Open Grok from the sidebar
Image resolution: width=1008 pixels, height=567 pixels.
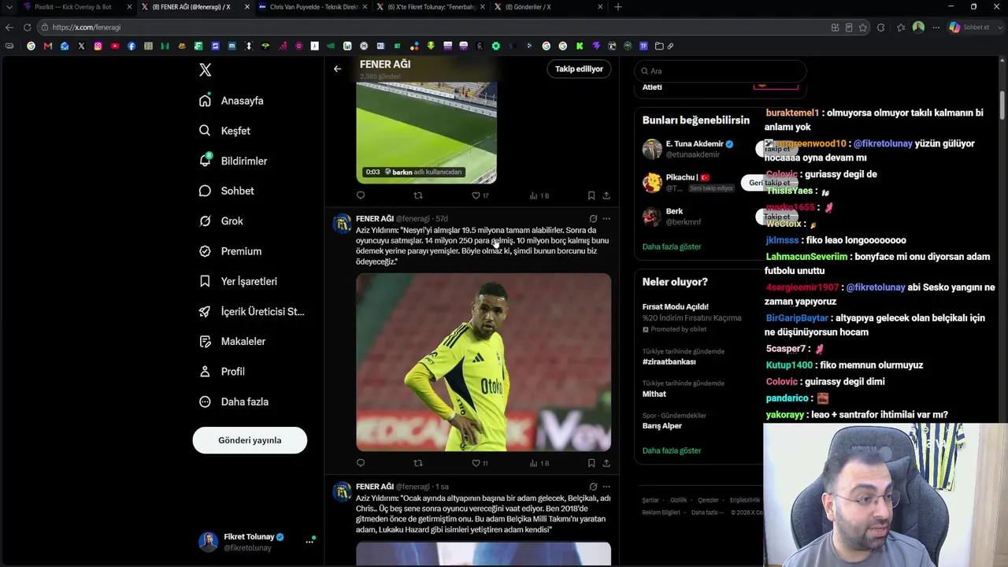(221, 221)
